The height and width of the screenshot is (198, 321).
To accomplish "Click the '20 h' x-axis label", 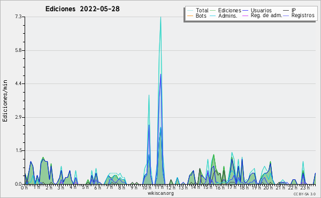I will point(269,188).
